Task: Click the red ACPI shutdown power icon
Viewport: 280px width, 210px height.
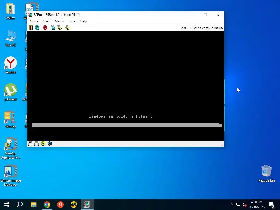Action: click(x=45, y=28)
